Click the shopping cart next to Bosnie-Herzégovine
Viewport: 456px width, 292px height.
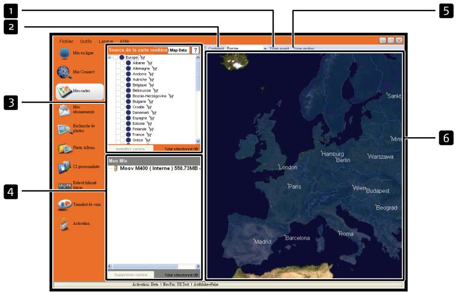[x=171, y=96]
